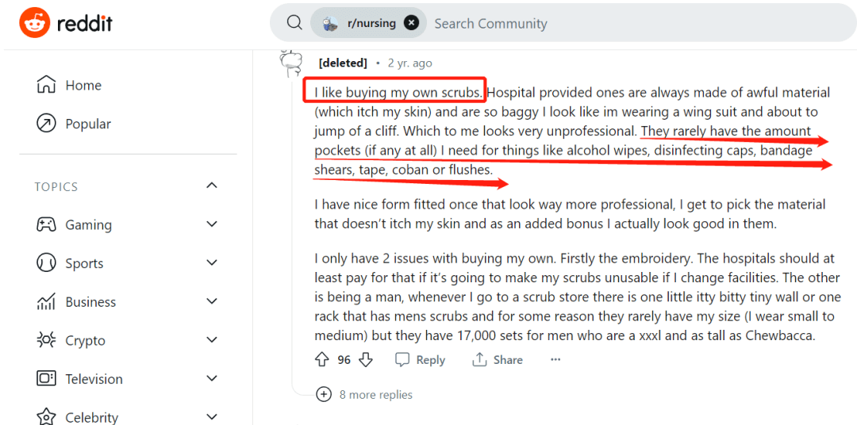This screenshot has width=857, height=425.
Task: Open the comment's three-dot options menu
Action: [555, 360]
